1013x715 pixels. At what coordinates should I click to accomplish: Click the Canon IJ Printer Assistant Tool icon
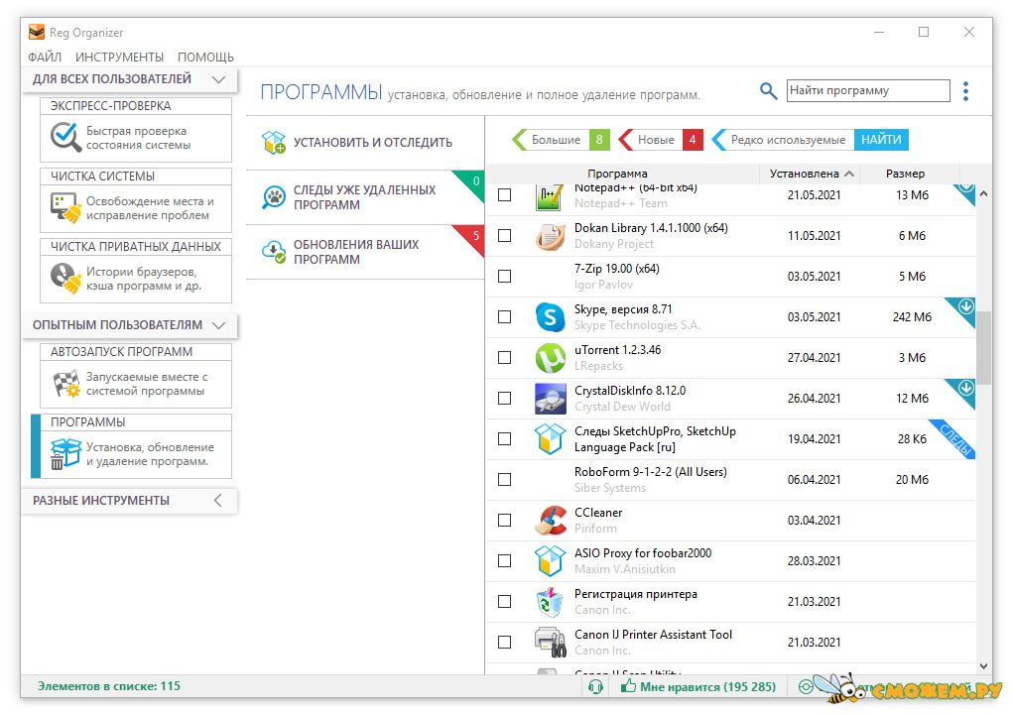[x=550, y=643]
